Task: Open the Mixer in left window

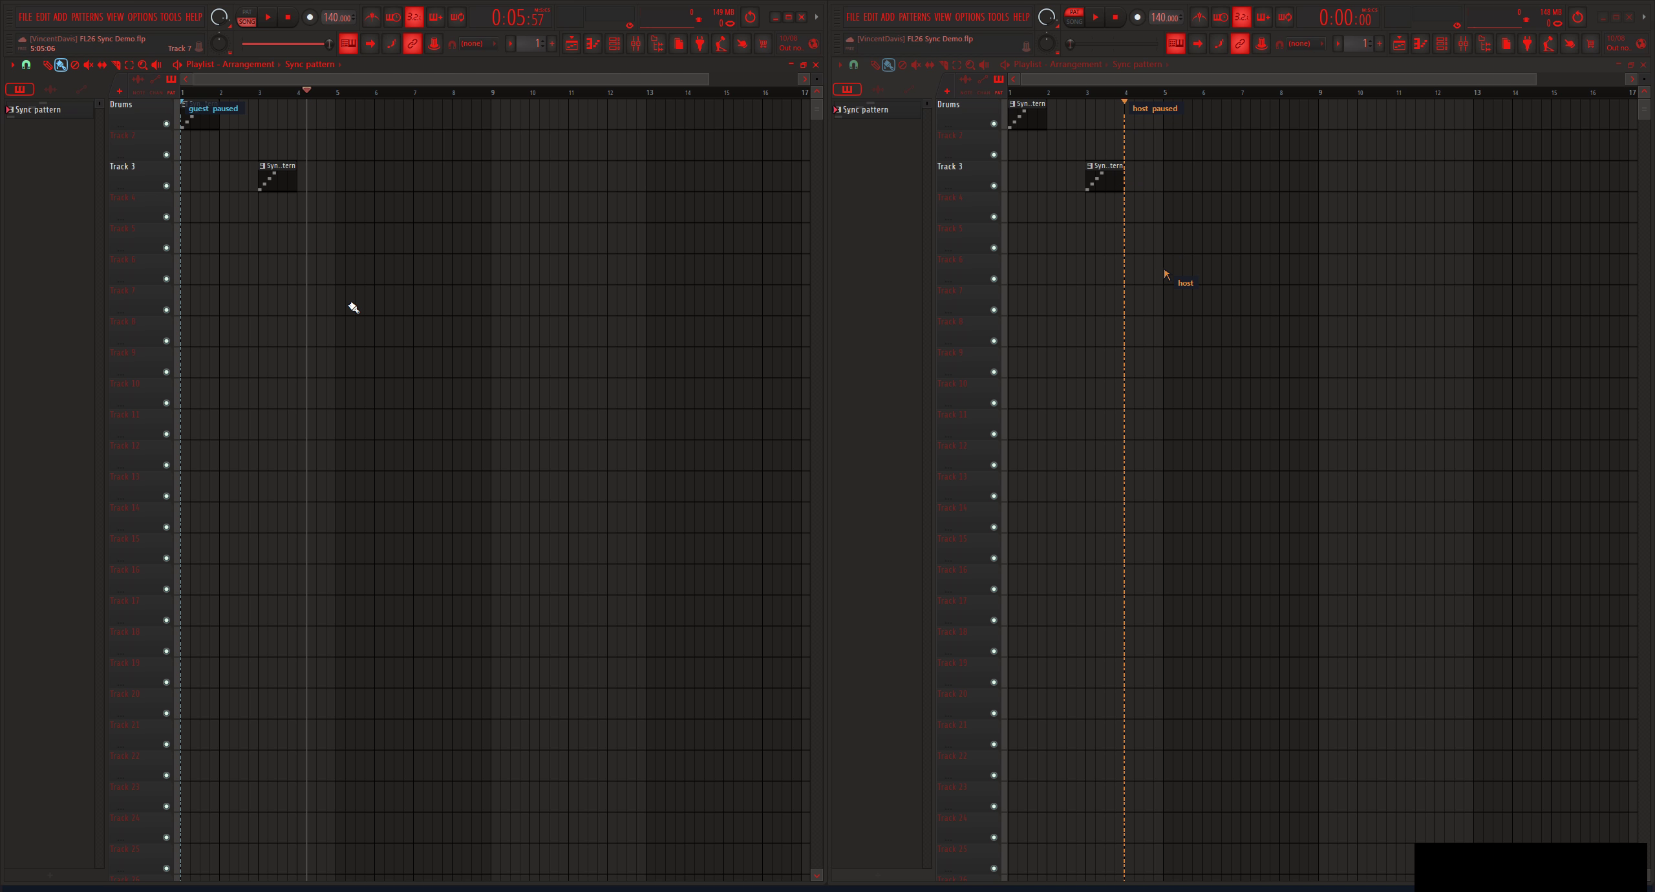Action: [x=635, y=44]
